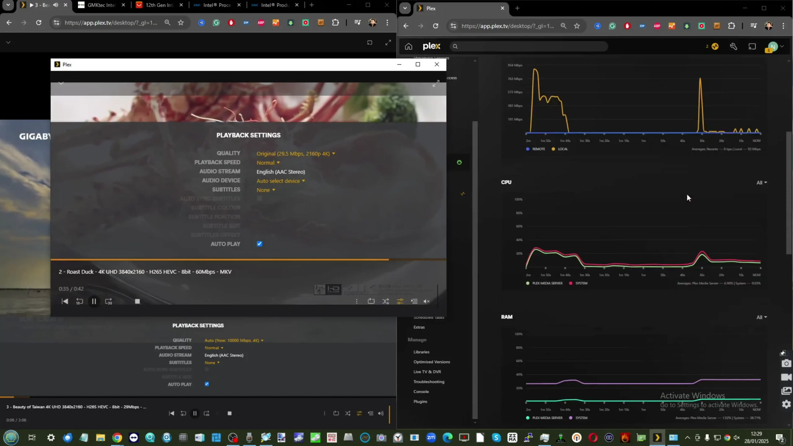
Task: Open Audio Device Auto select device dropdown
Action: [281, 181]
